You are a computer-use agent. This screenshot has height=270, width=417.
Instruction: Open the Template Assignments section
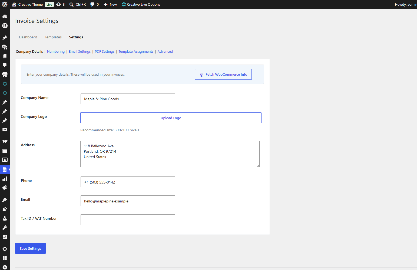click(x=136, y=52)
